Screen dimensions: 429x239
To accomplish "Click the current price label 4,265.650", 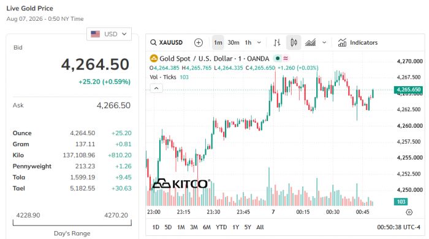I will click(409, 90).
